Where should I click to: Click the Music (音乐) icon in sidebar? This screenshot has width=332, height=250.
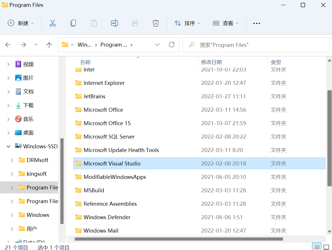18,119
